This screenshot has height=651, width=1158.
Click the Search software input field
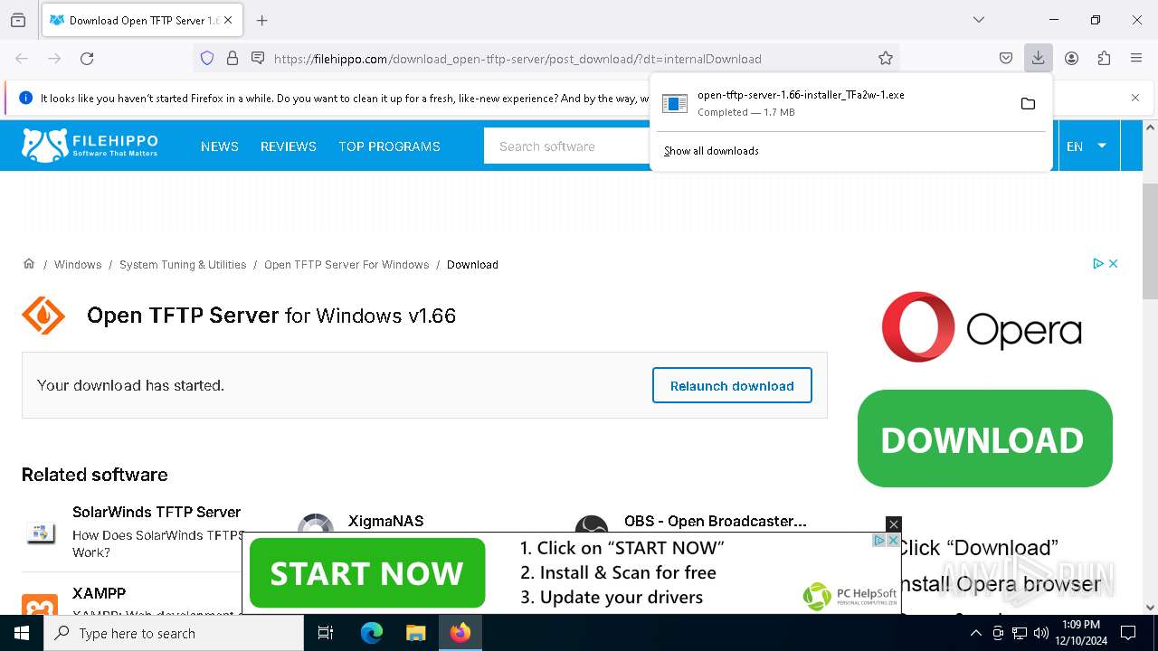(567, 146)
